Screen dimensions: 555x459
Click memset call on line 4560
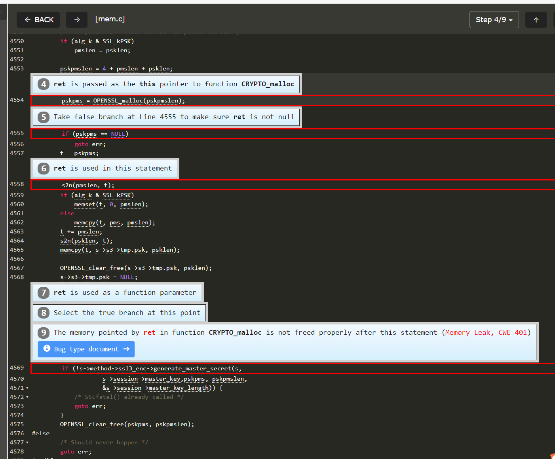[111, 205]
